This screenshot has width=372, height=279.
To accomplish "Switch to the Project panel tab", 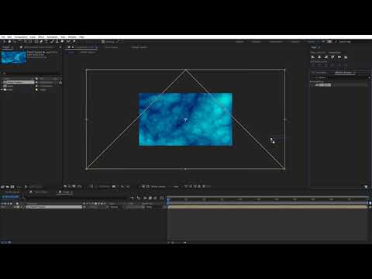I will tap(6, 47).
